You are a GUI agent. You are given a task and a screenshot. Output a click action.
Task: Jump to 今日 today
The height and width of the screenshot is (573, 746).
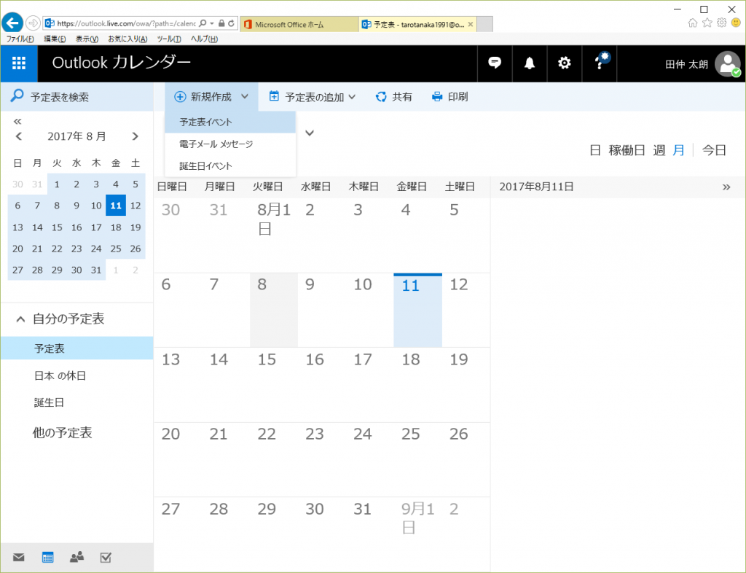click(714, 150)
